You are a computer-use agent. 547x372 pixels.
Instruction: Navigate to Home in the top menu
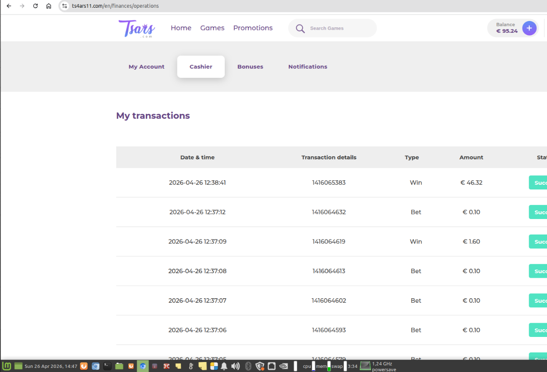181,28
